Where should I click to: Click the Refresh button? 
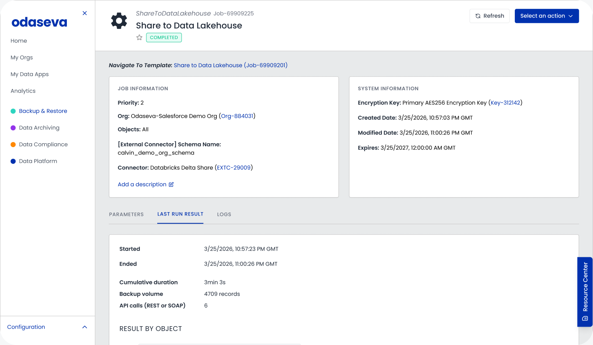(490, 16)
